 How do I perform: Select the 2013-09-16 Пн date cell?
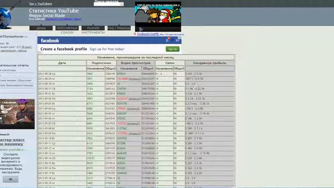click(62, 168)
